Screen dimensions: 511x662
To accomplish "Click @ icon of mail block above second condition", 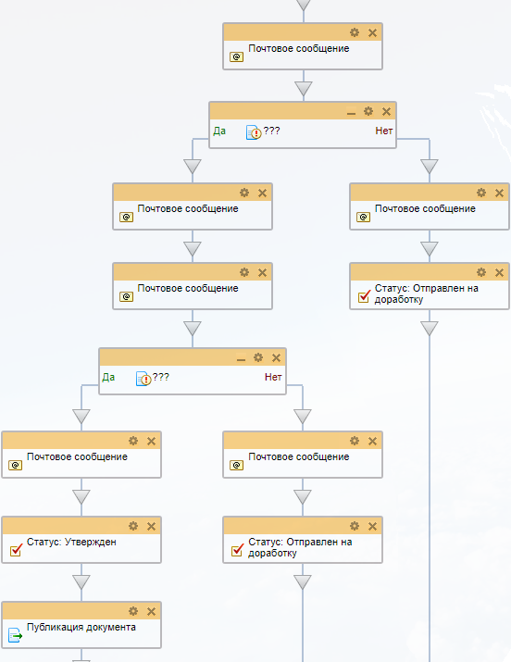I will point(126,297).
